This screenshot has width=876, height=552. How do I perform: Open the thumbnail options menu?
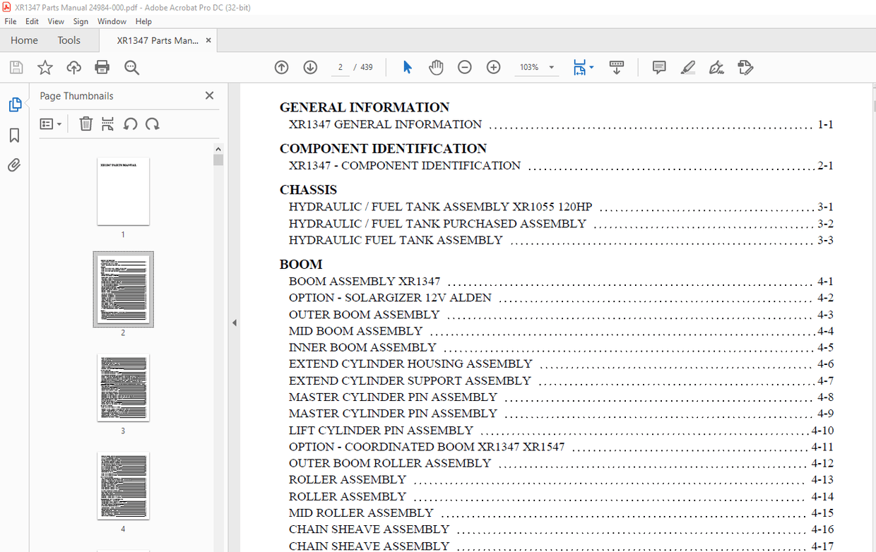(x=49, y=124)
